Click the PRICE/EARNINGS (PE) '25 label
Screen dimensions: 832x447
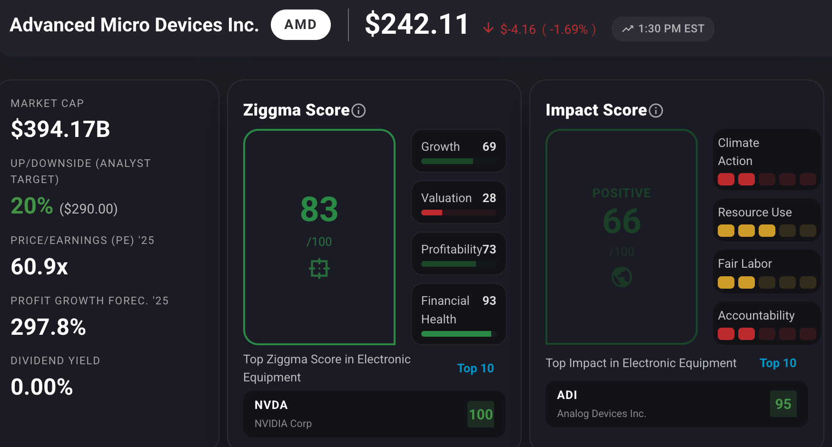click(82, 240)
